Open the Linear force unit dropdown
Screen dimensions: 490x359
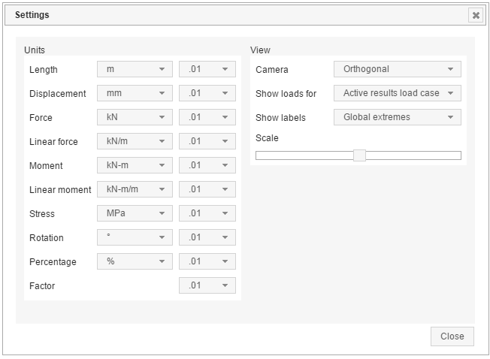click(x=135, y=141)
